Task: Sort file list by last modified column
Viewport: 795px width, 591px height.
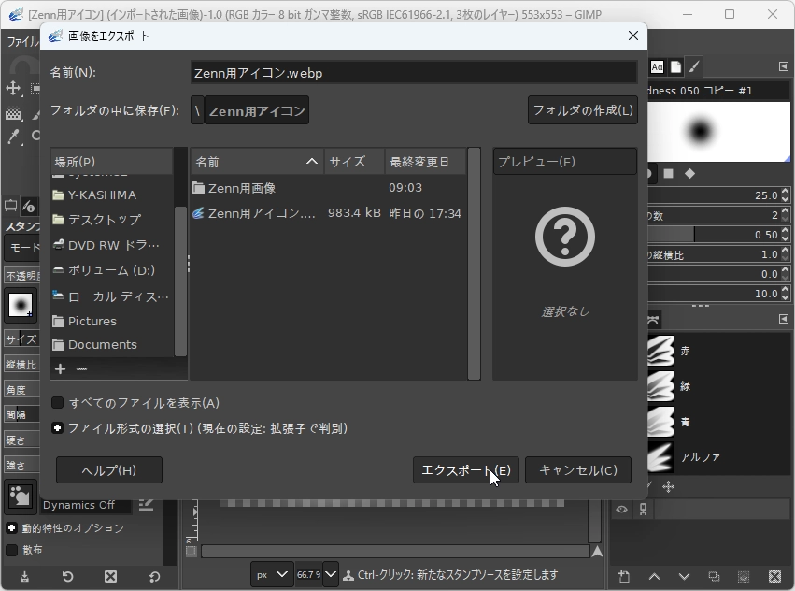Action: [425, 162]
